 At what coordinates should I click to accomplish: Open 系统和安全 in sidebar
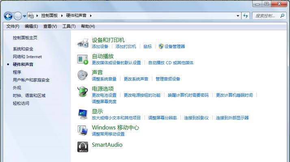pos(23,49)
